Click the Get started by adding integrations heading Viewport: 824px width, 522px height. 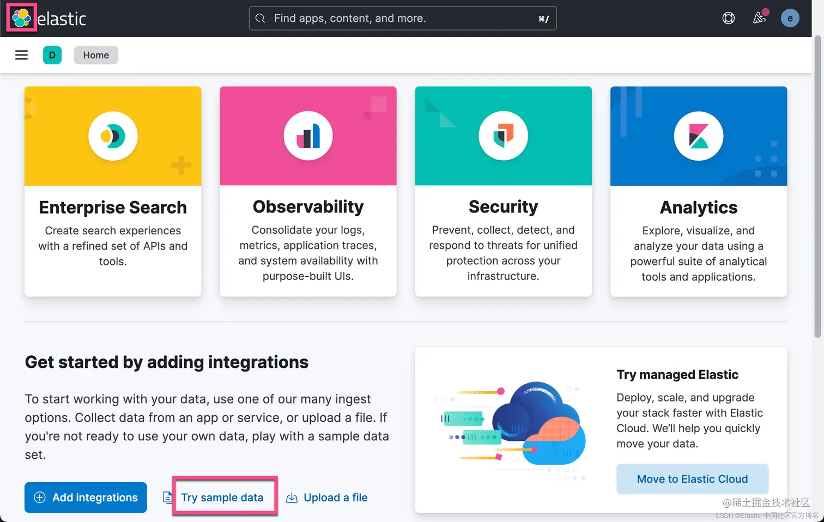coord(167,362)
